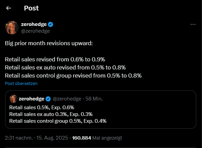The height and width of the screenshot is (148, 202).
Task: Translate post via Post übersetzen
Action: tap(21, 84)
